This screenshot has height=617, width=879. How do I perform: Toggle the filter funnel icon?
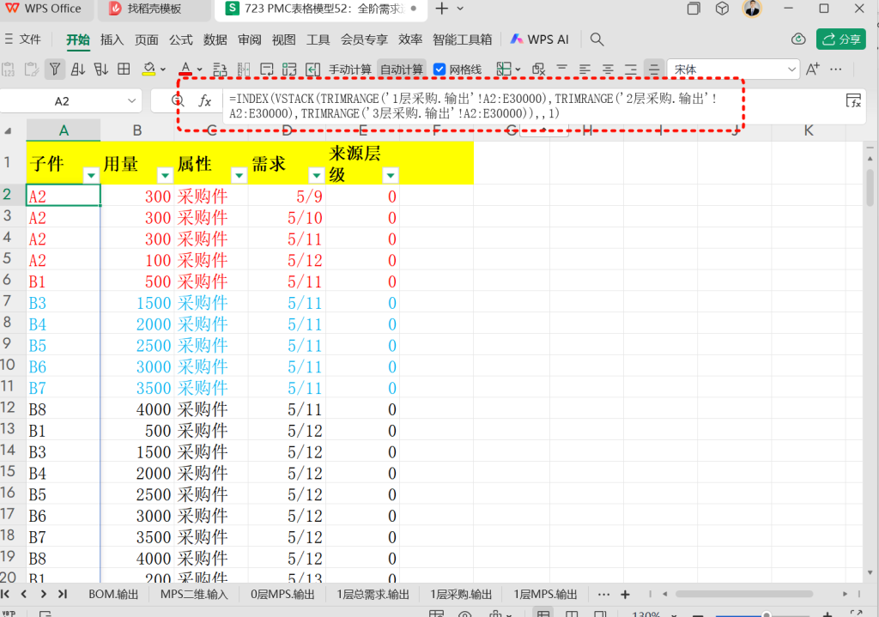[55, 70]
